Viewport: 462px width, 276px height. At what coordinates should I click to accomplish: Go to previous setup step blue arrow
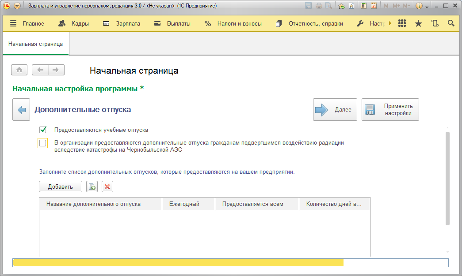(x=21, y=109)
